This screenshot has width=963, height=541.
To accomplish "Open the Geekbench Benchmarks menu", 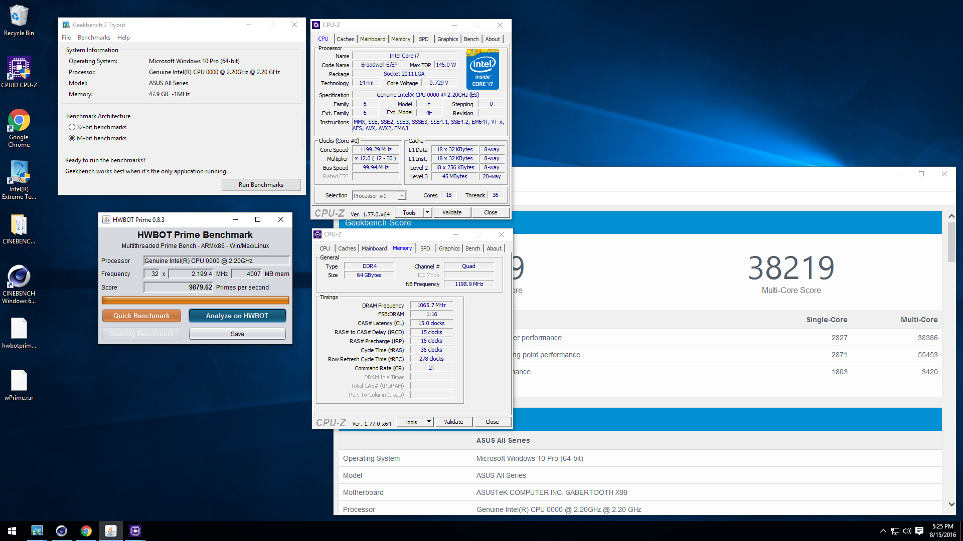I will coord(94,38).
